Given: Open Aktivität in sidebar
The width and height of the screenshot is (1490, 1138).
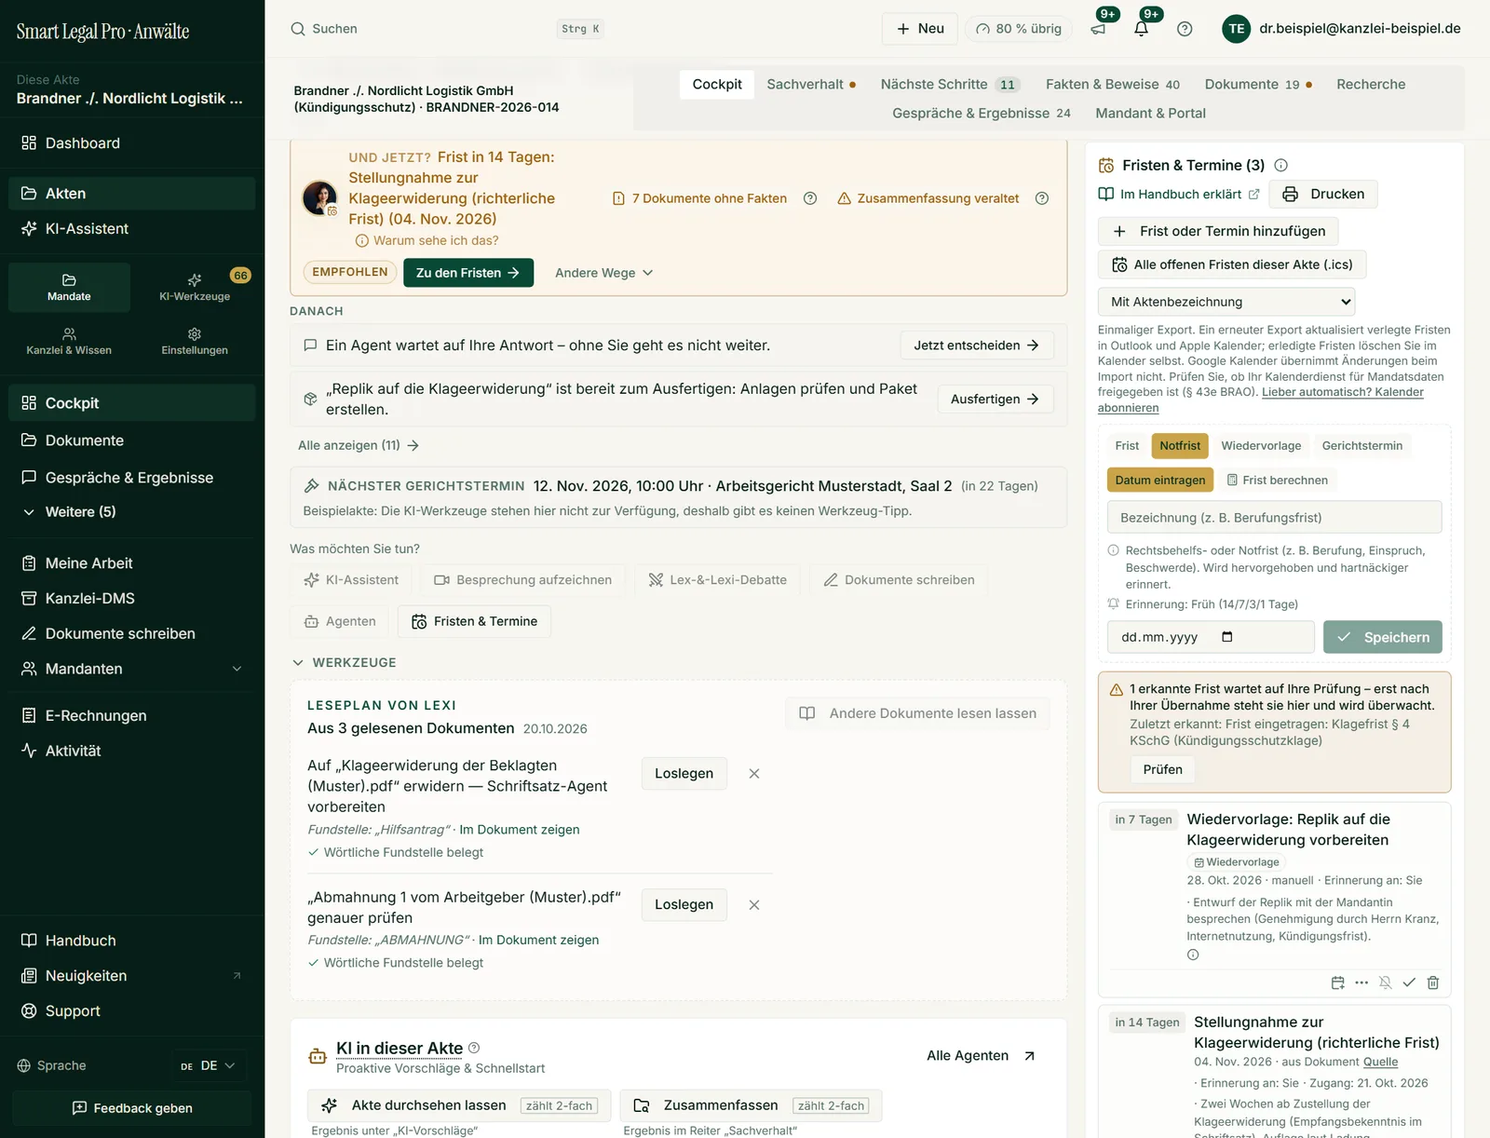Looking at the screenshot, I should pos(132,751).
